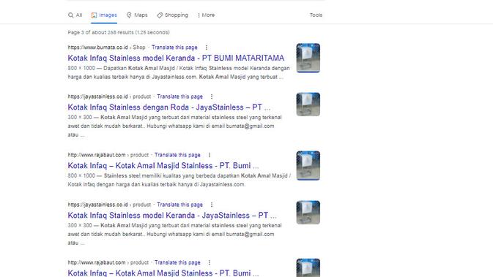Click the picture icon on Images tab
Screen dimensions: 493x277
pyautogui.click(x=94, y=15)
